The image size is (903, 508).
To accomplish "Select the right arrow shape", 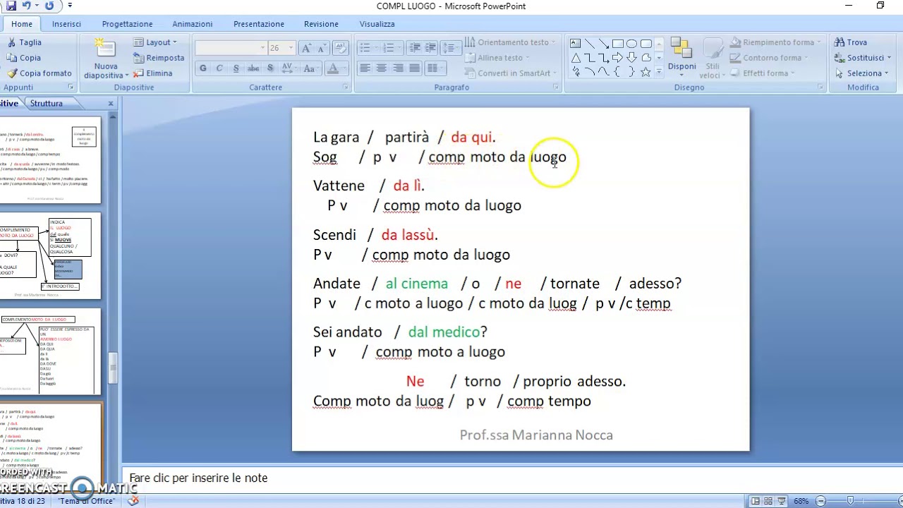I will click(618, 58).
